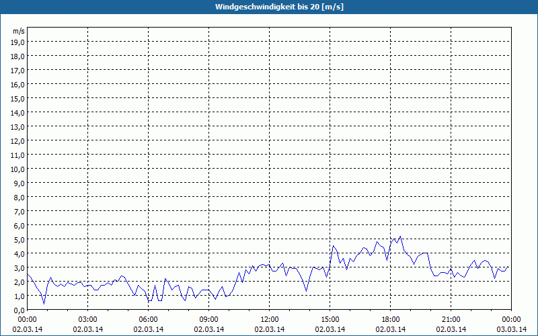538x336 pixels.
Task: Select the 10,0 y-axis label
Action: [x=17, y=169]
